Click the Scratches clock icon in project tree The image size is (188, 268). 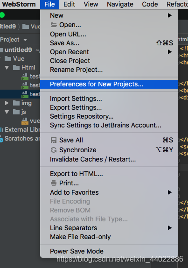click(x=1, y=139)
